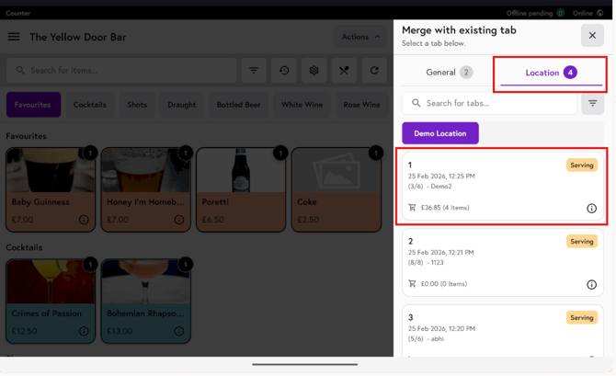Switch to the General tab

[x=449, y=73]
